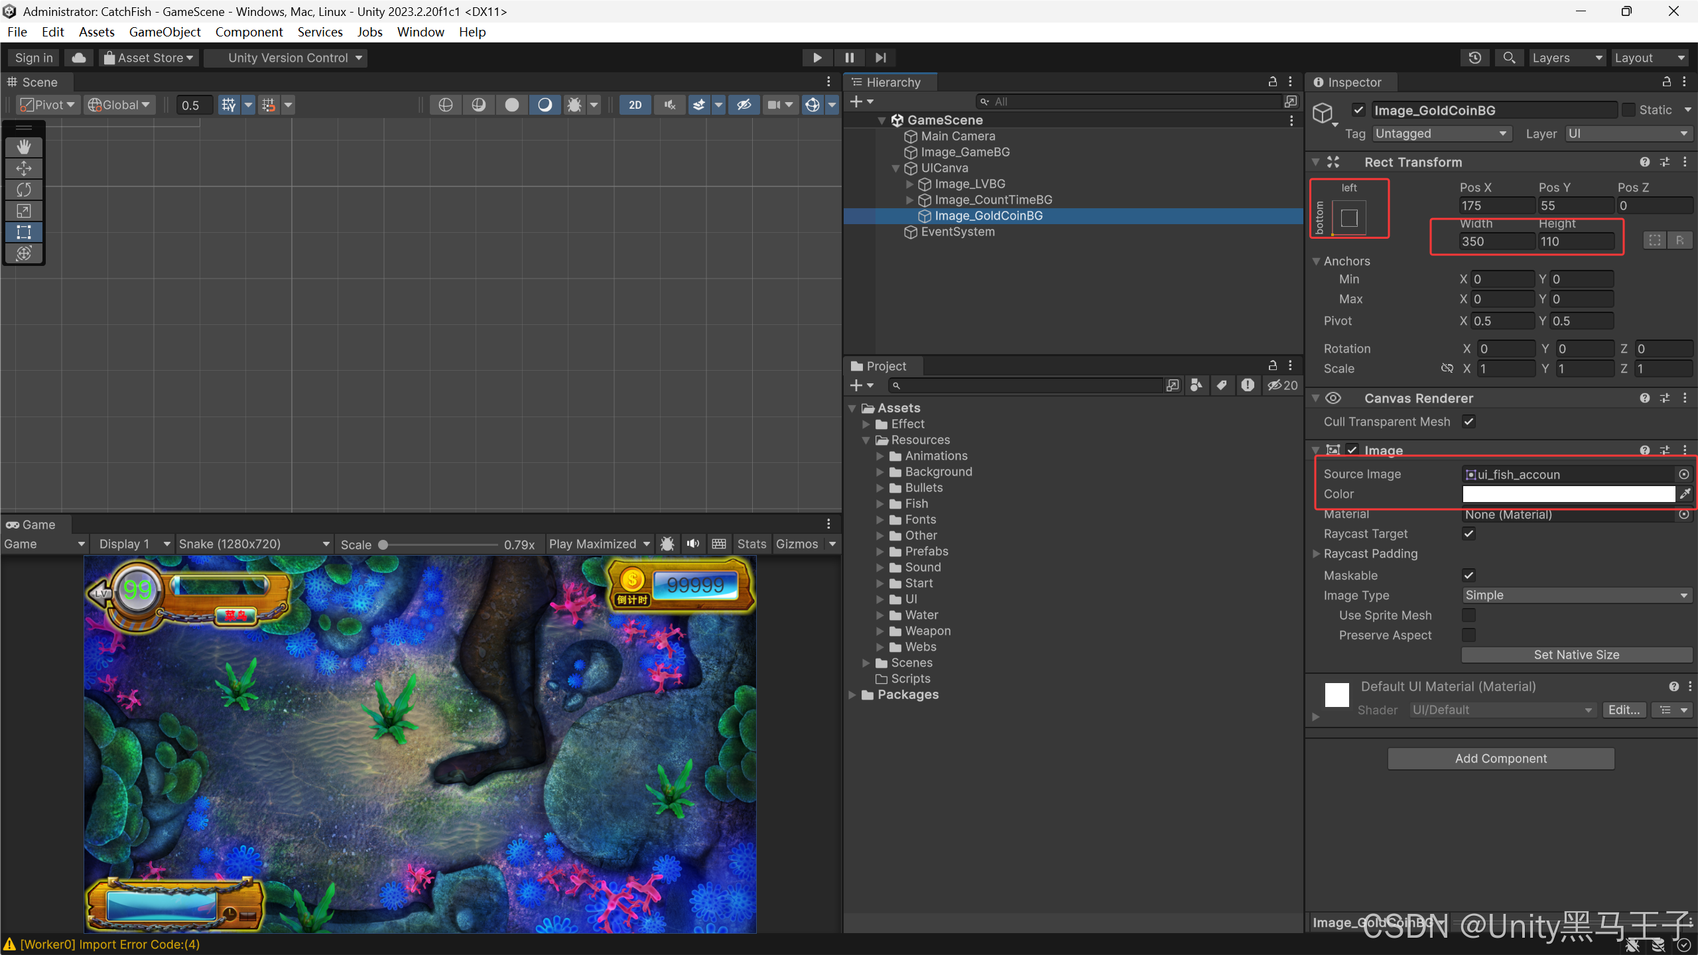
Task: Click the Step frame button
Action: click(881, 58)
